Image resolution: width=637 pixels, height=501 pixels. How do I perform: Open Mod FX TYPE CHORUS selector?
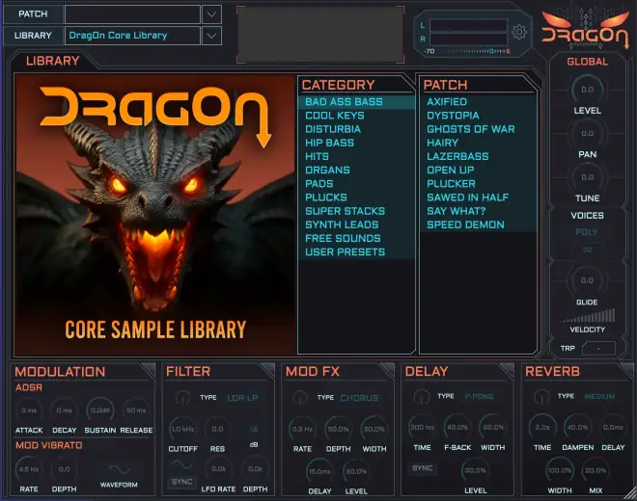[359, 398]
